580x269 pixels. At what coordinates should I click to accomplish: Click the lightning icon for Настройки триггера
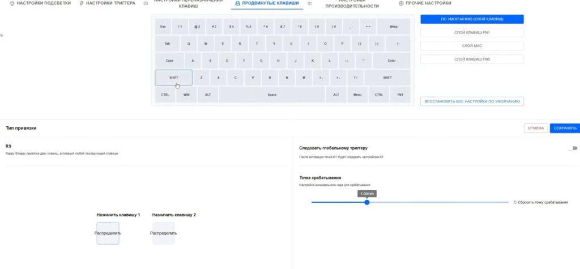click(x=82, y=3)
